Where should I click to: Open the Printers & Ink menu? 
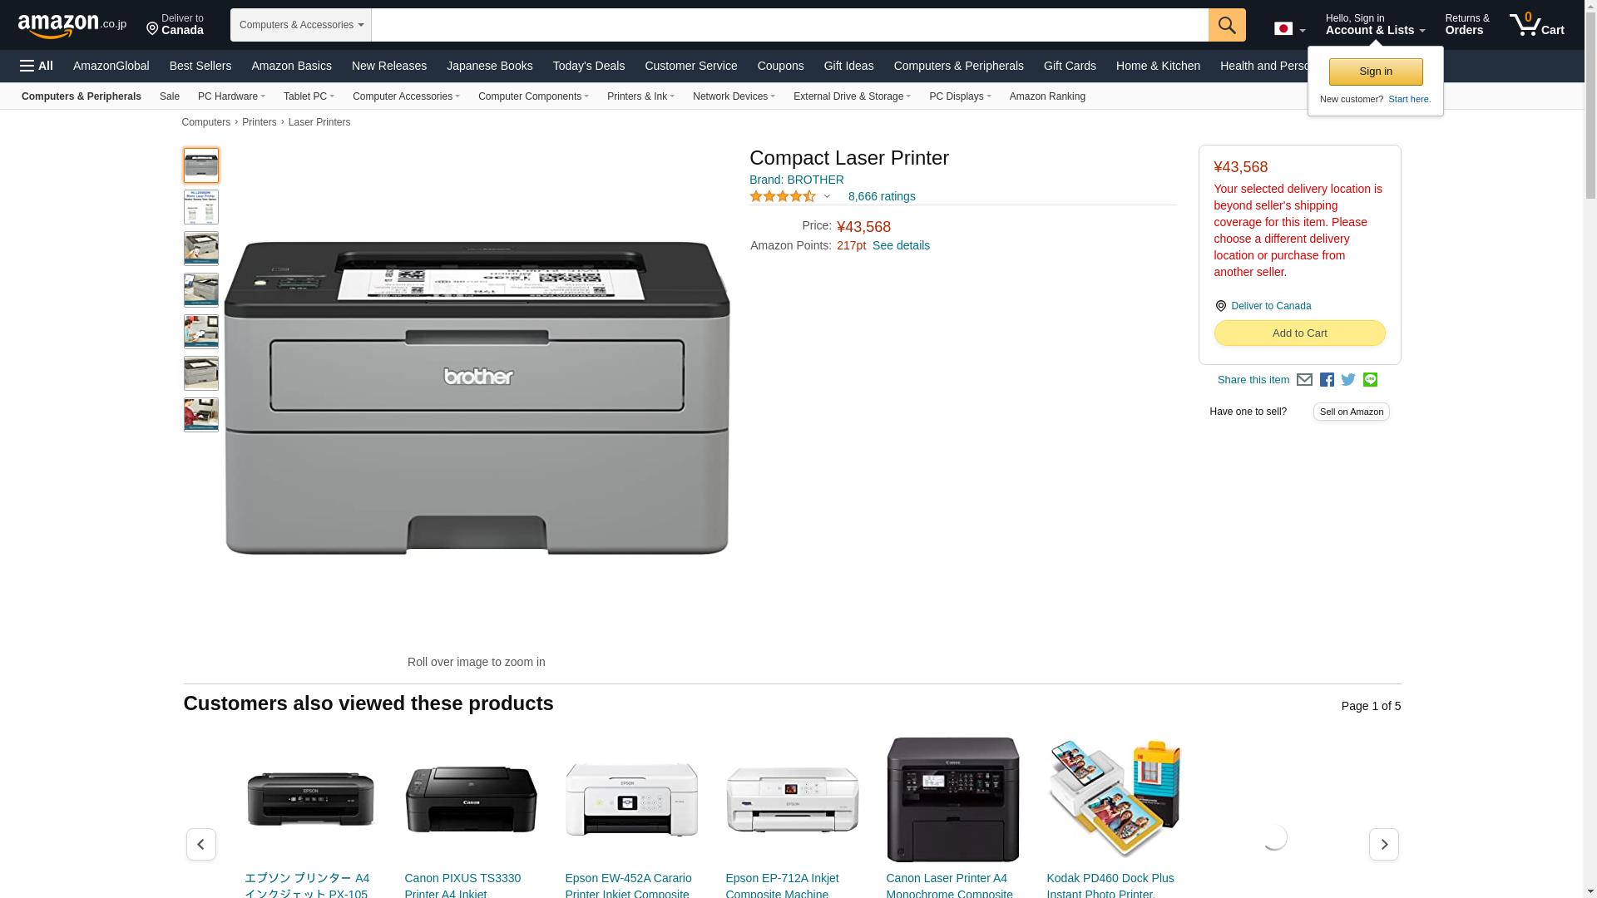(x=640, y=96)
